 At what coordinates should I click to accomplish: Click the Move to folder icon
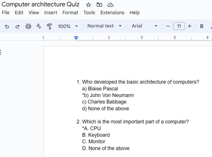point(99,5)
